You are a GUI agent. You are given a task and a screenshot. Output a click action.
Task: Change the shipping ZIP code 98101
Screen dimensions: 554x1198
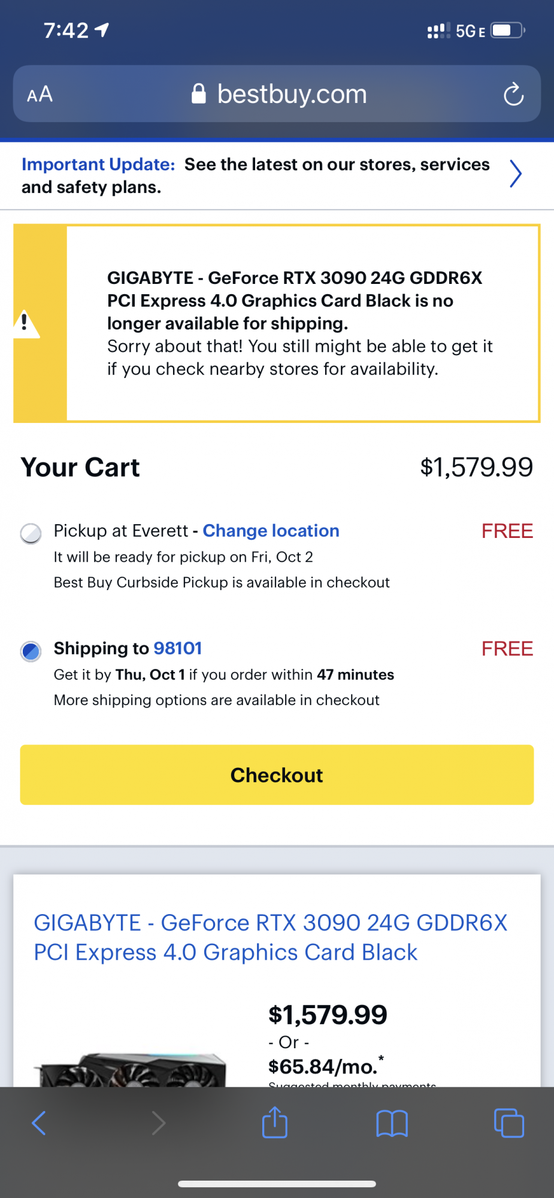178,648
